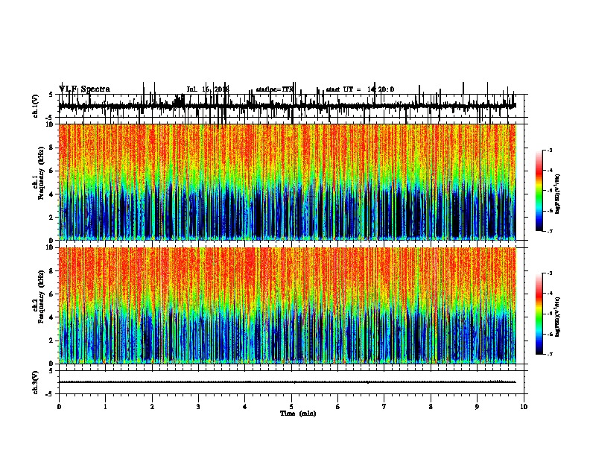Click the ch.1 spectrogram panel
This screenshot has width=590, height=456.
click(288, 182)
